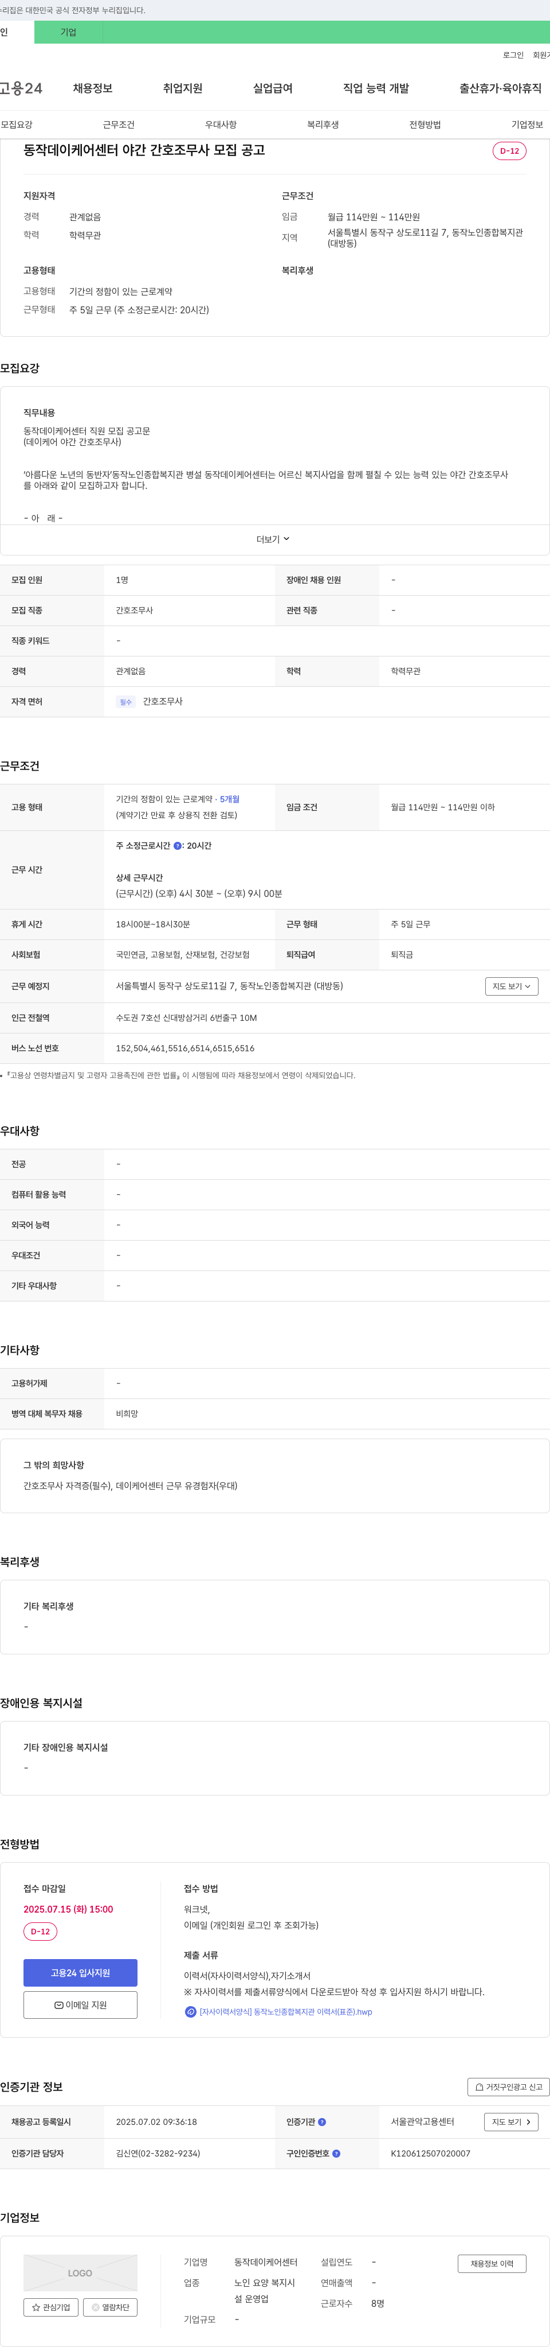Click the 이메일 지원 button
The width and height of the screenshot is (550, 2347).
(80, 2004)
